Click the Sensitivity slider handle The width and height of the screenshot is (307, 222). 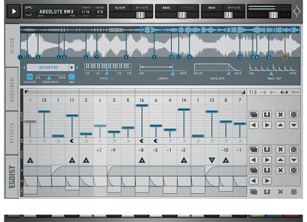pyautogui.click(x=49, y=78)
